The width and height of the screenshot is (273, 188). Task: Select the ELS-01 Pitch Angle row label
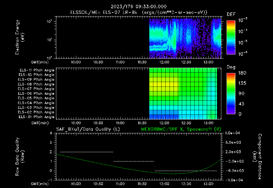(x=37, y=117)
